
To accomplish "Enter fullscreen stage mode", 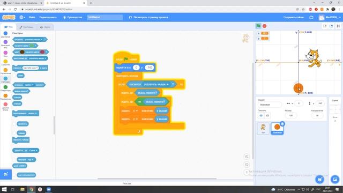I will 338,26.
